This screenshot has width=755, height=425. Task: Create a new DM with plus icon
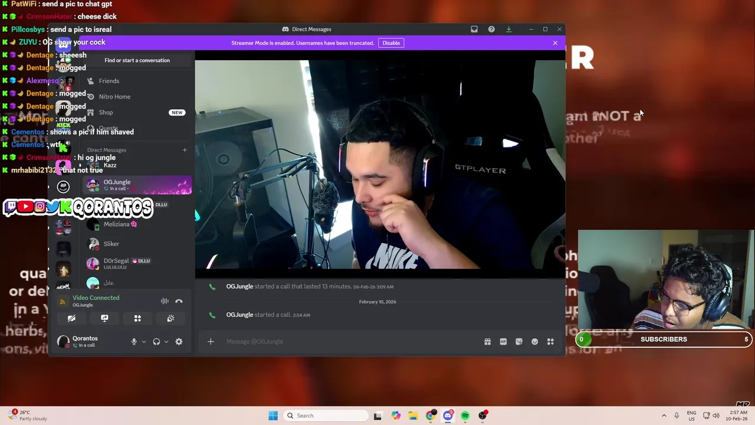point(185,150)
